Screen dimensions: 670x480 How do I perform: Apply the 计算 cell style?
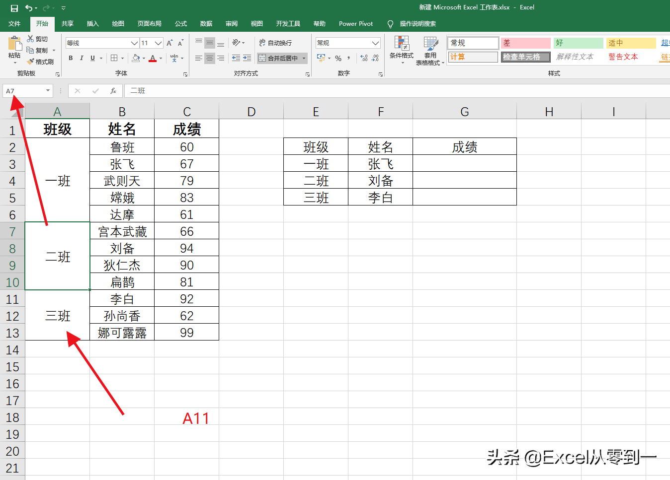click(473, 57)
